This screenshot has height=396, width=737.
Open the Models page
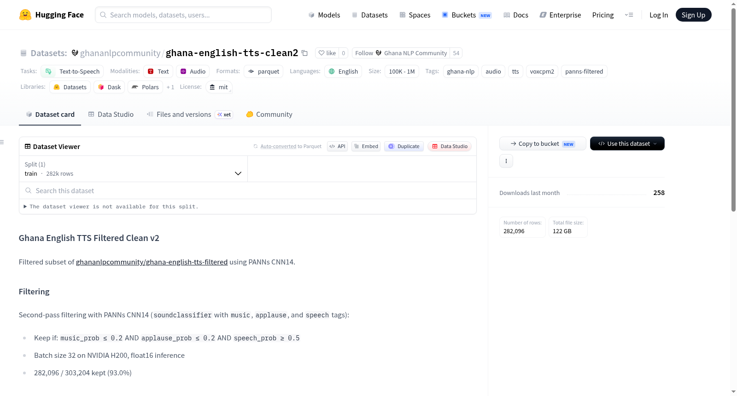[324, 15]
